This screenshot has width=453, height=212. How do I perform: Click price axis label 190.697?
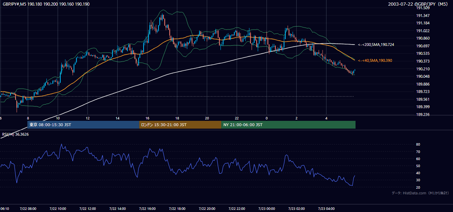click(x=423, y=46)
